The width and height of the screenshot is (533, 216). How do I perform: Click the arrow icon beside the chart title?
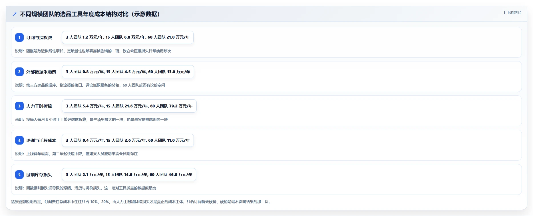(x=15, y=14)
